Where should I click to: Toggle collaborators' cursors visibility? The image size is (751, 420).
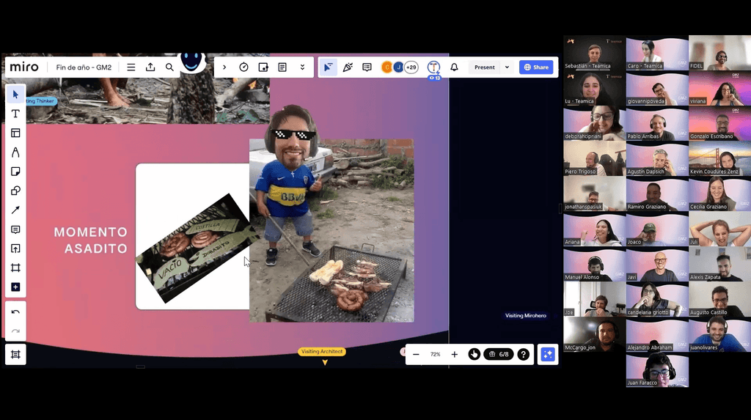(x=328, y=67)
